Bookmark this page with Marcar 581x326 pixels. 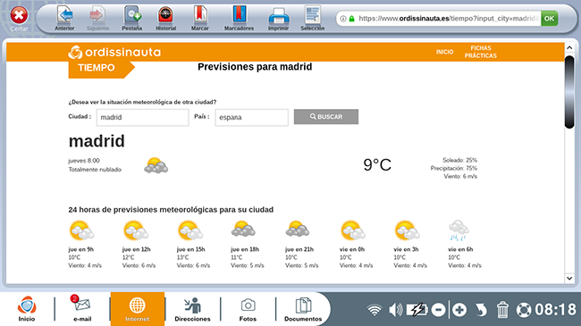199,18
